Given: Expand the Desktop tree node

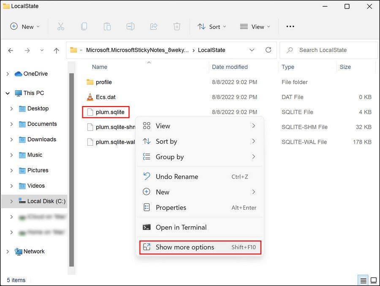Looking at the screenshot, I should coord(11,109).
